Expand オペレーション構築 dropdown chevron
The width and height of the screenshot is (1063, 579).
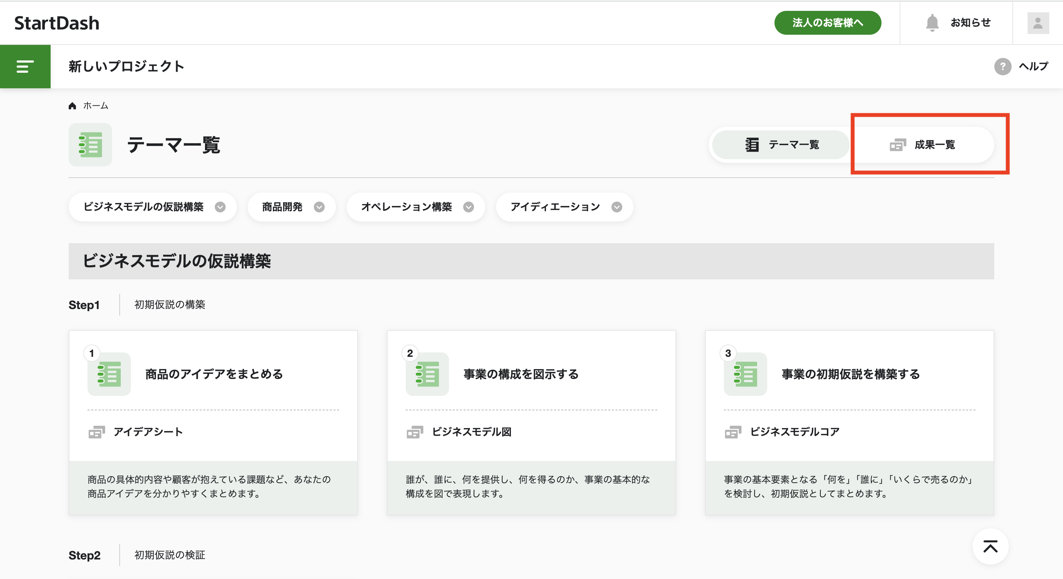[x=468, y=207]
